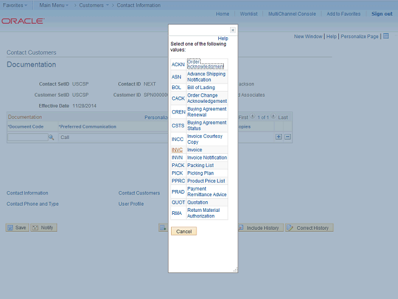Choose Advance Shipping Notification
This screenshot has height=299, width=398.
[x=206, y=77]
